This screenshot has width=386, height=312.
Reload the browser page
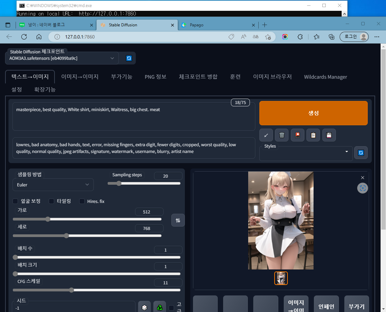click(x=24, y=37)
